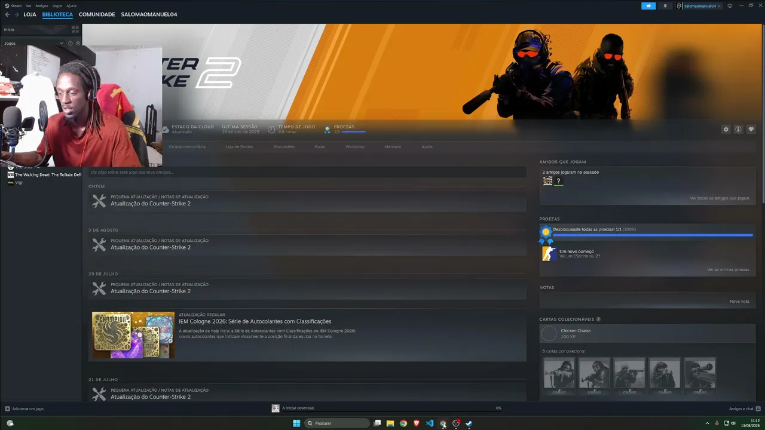
Task: Click wrench icon of 21 de Julho update
Action: [99, 394]
